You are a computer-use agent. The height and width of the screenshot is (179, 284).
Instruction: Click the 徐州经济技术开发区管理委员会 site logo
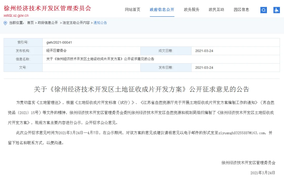47,8
